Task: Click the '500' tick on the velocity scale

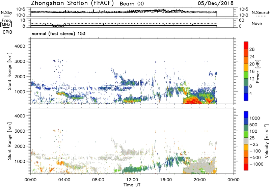Action: point(254,125)
